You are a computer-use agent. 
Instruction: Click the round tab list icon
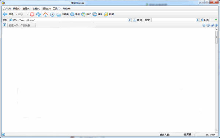pos(208,25)
